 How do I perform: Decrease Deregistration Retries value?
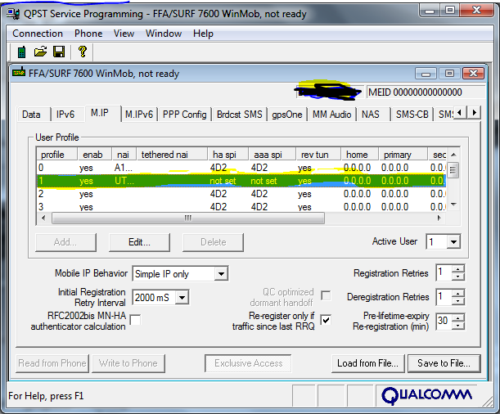[458, 300]
